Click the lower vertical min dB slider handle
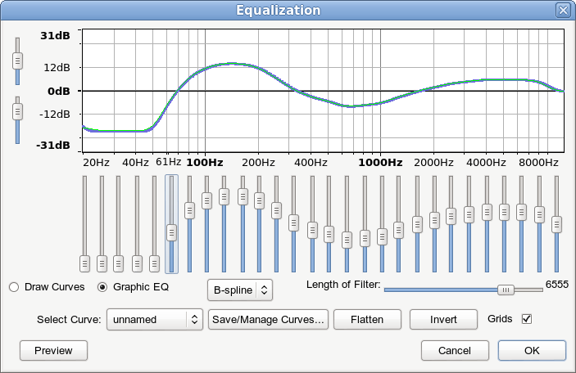Image resolution: width=576 pixels, height=373 pixels. click(17, 111)
